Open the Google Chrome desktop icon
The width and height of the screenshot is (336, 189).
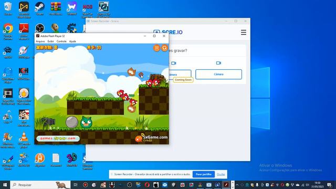[8, 31]
